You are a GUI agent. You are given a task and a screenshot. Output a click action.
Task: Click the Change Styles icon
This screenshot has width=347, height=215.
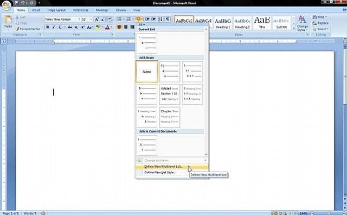303,23
